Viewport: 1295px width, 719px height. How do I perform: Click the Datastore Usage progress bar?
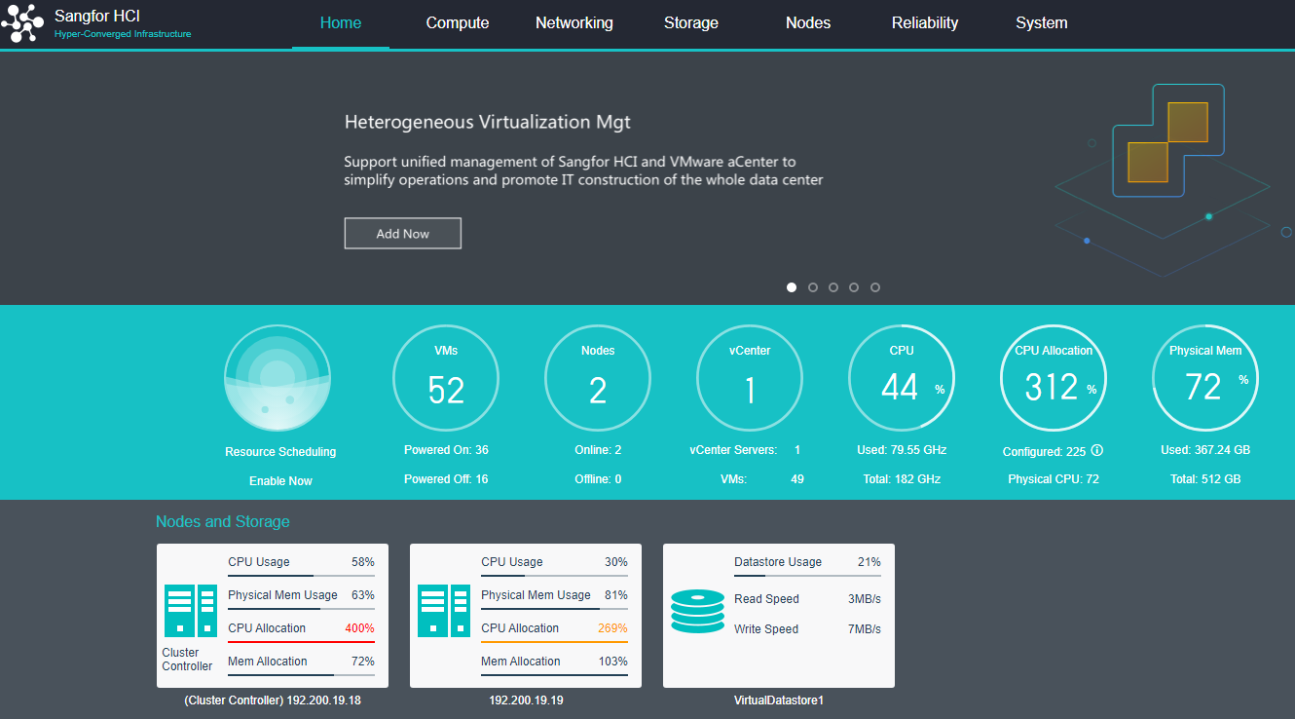(x=807, y=576)
